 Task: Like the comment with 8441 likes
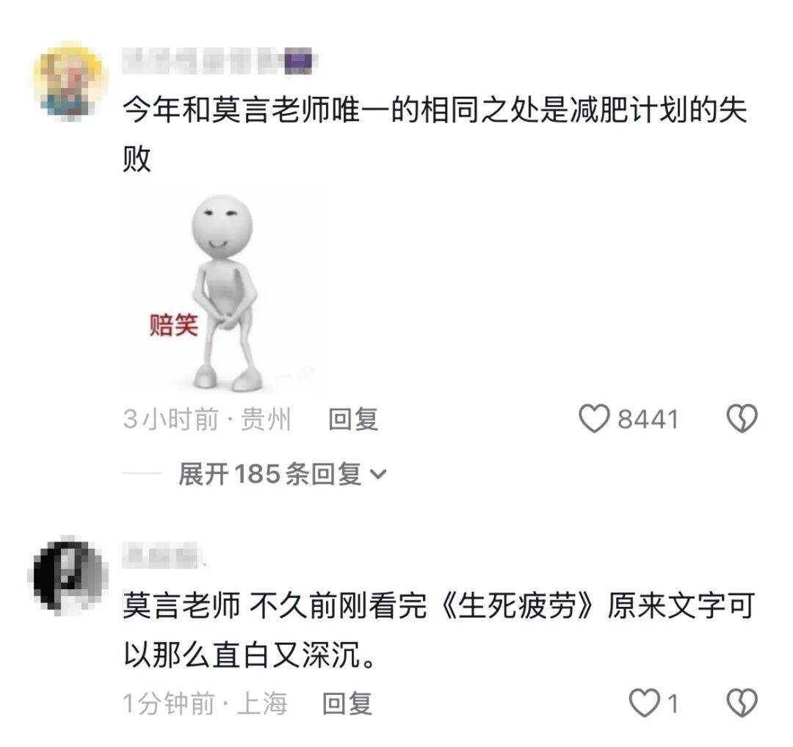tap(594, 419)
